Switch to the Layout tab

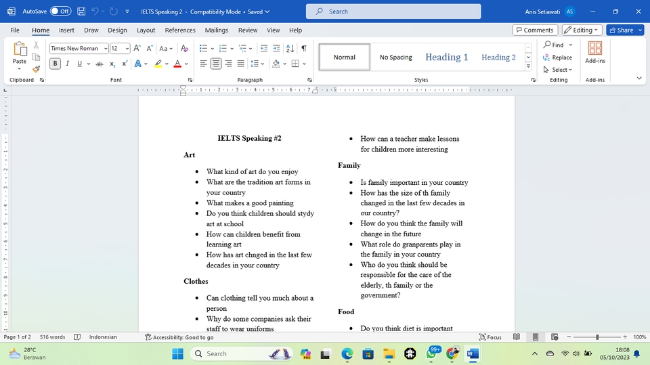146,30
